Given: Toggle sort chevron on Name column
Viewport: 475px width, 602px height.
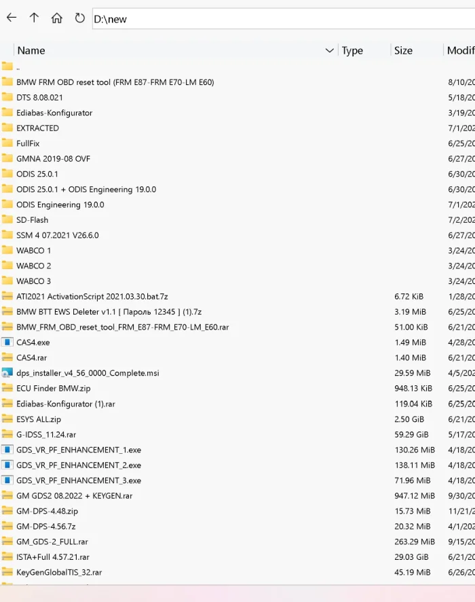Looking at the screenshot, I should coord(329,50).
